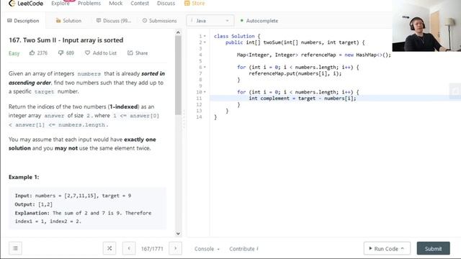Open the Java language dropdown

click(x=210, y=21)
